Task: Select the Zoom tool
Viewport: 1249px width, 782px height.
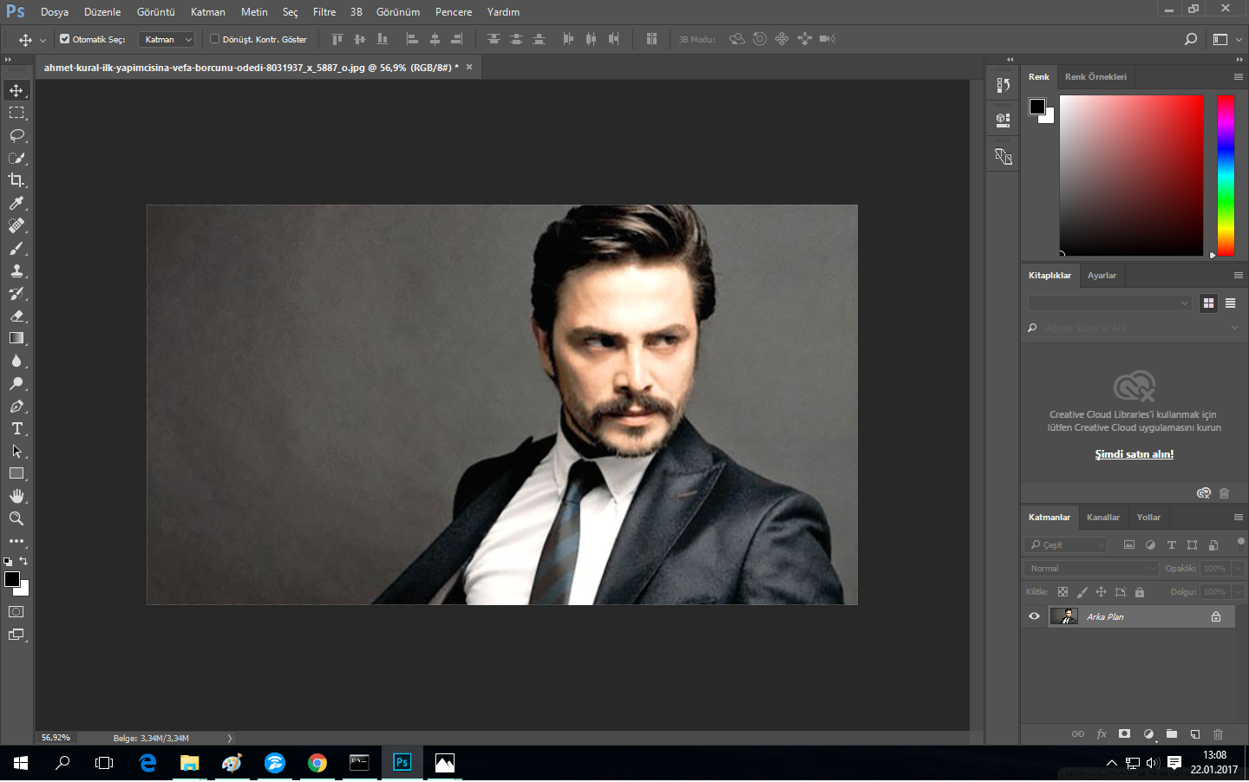Action: (16, 518)
